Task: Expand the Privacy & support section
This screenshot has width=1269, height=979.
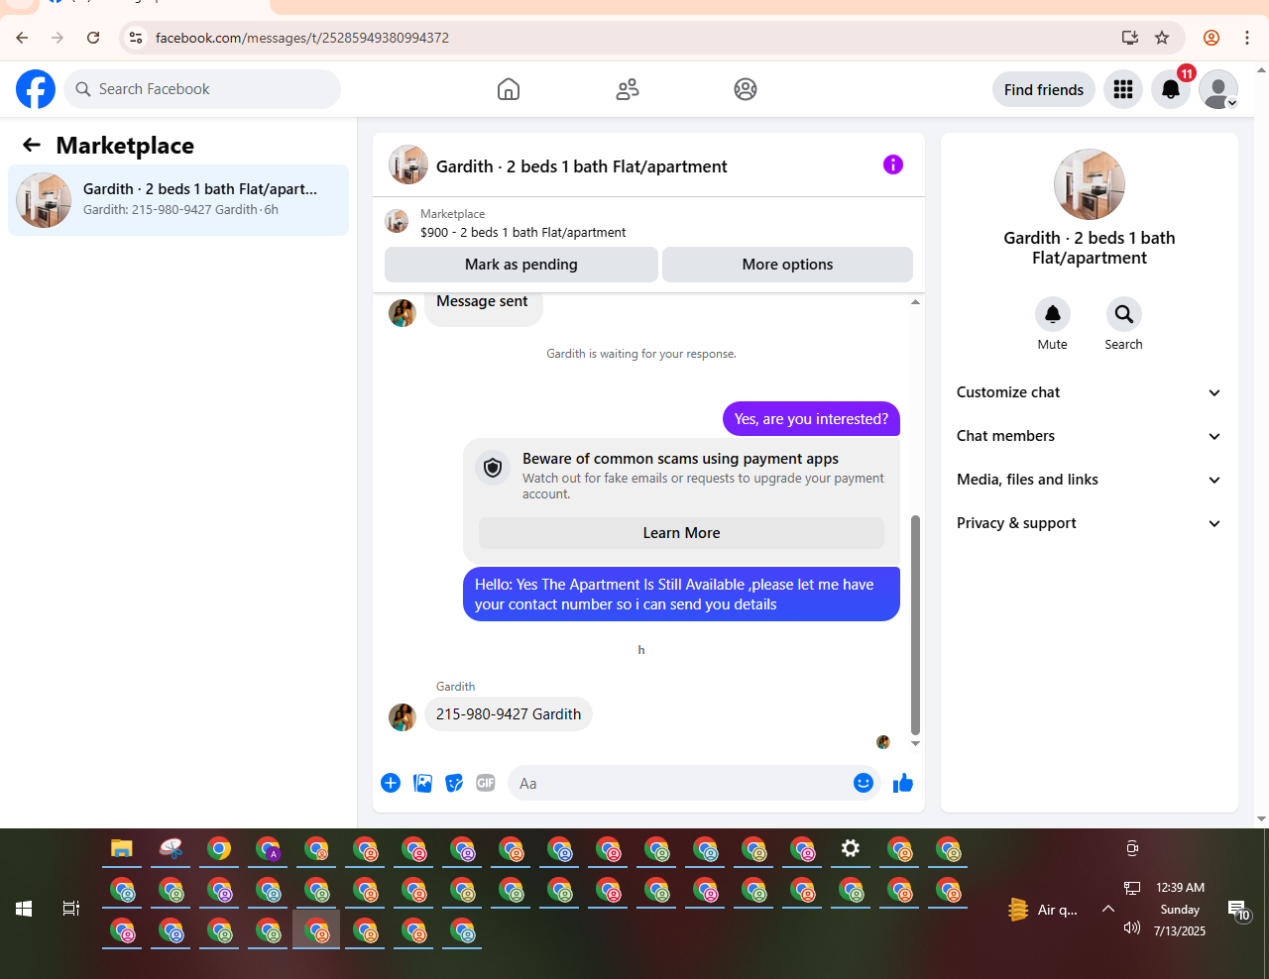Action: [x=1089, y=523]
